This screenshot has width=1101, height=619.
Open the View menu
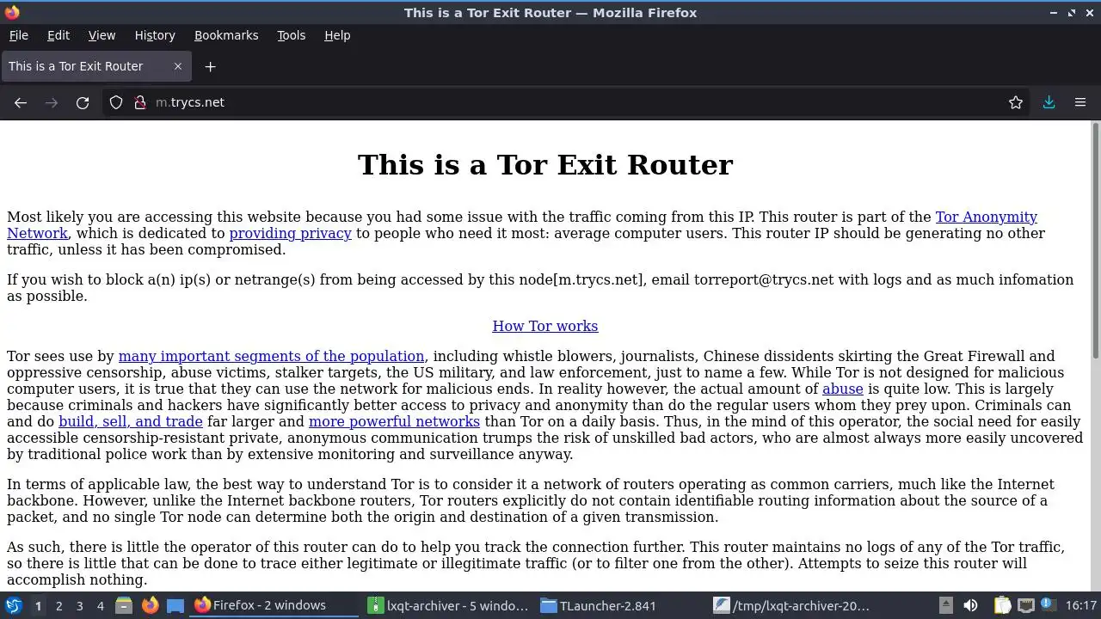tap(101, 35)
